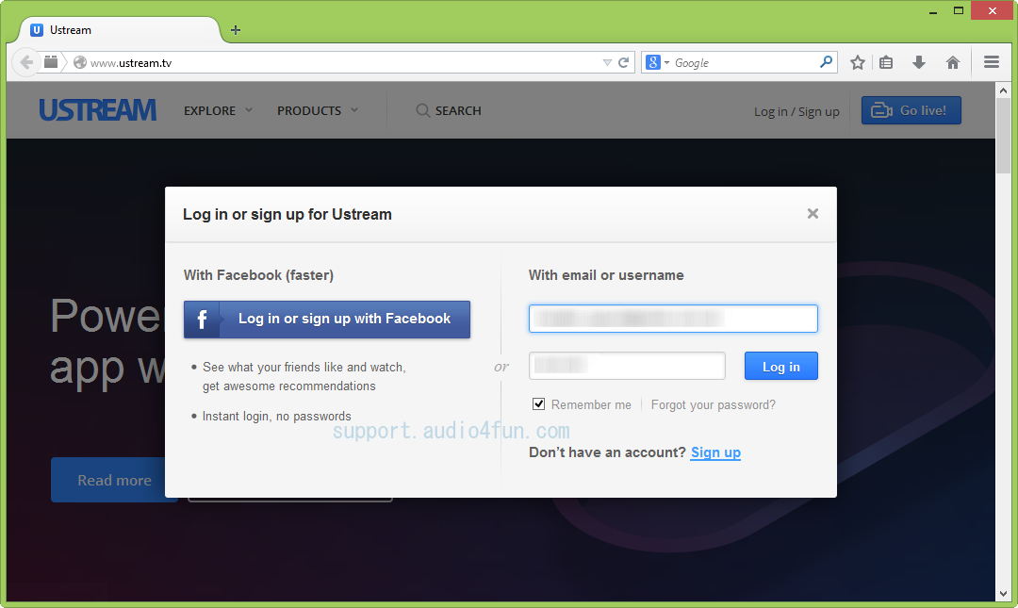This screenshot has width=1018, height=608.
Task: Maximize the browser window
Action: [x=959, y=10]
